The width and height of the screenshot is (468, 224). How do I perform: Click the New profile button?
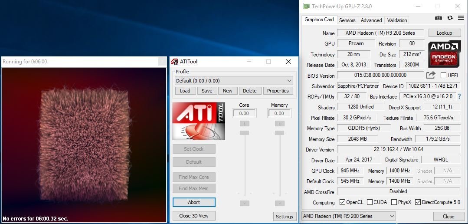pos(227,91)
